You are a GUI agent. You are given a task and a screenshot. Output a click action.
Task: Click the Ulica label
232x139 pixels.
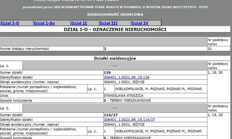coord(4,96)
